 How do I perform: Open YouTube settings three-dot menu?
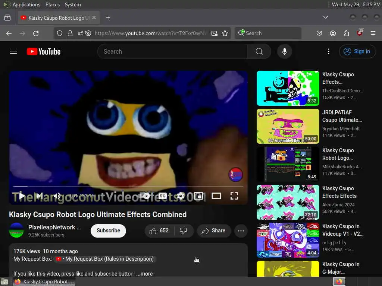click(328, 51)
